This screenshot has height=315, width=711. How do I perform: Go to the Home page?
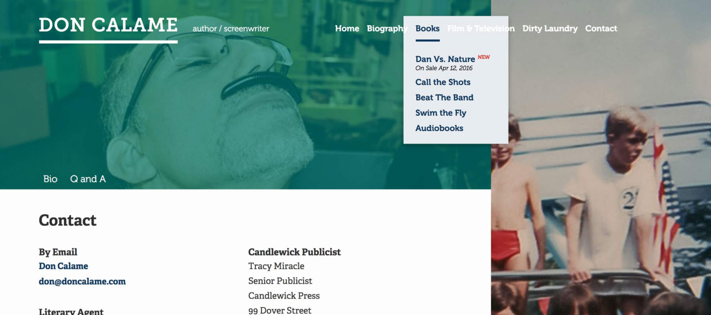347,28
